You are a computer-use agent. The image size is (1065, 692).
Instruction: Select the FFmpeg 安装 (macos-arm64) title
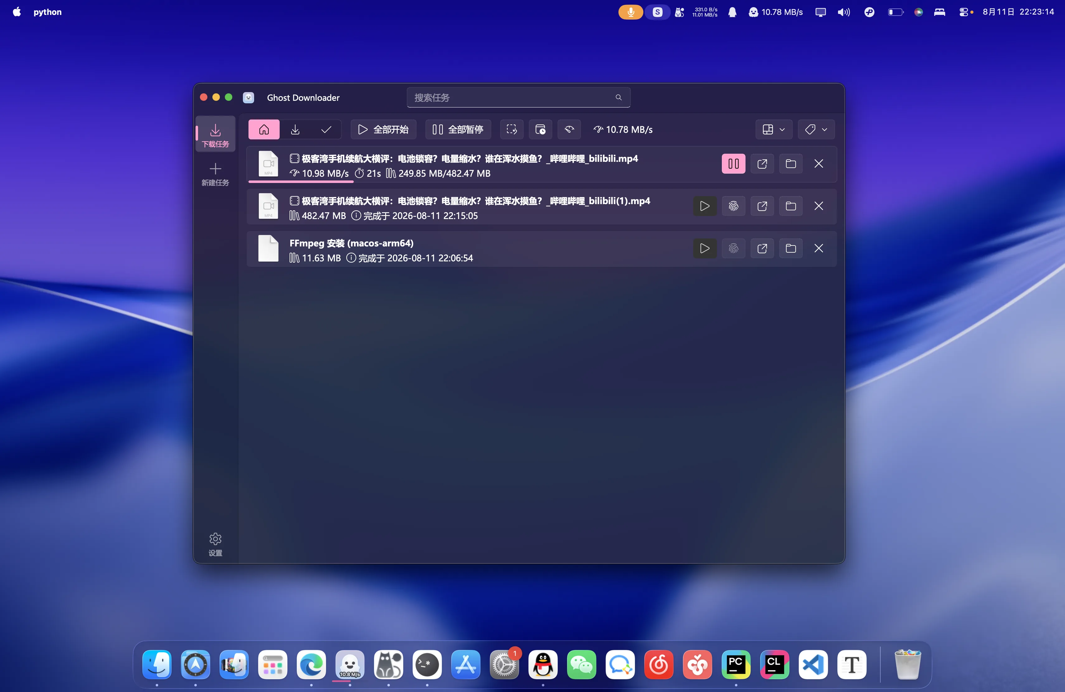tap(351, 243)
